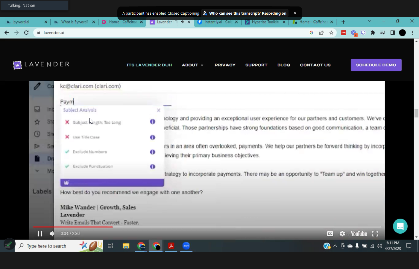Click the Schedule Demo button
Viewport: 419px width, 269px height.
[376, 65]
